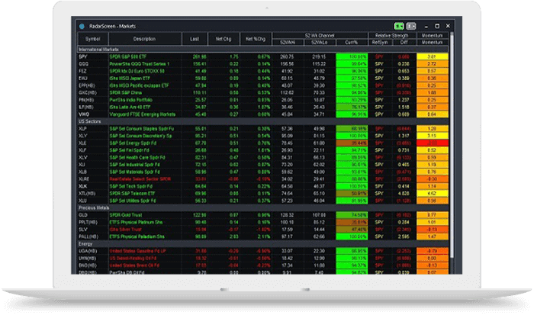
Task: Sort by the Net Chg column header
Action: pos(224,39)
